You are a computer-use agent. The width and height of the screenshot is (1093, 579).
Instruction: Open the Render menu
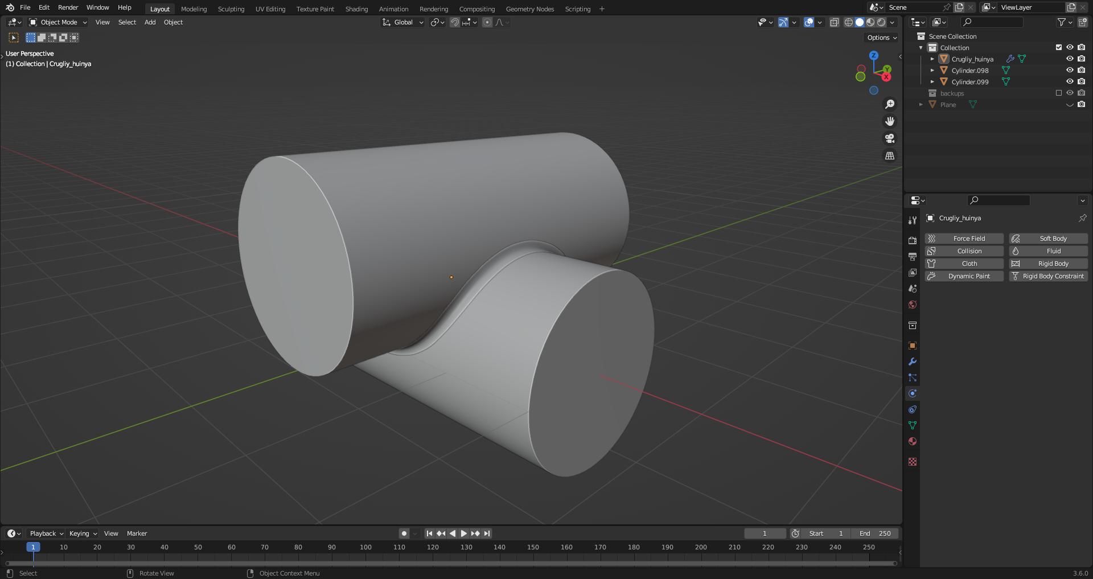click(x=68, y=7)
